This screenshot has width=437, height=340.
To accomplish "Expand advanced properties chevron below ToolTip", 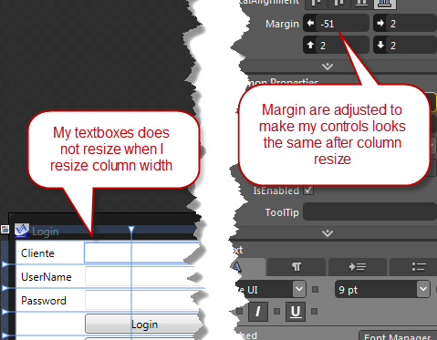I will [x=328, y=233].
